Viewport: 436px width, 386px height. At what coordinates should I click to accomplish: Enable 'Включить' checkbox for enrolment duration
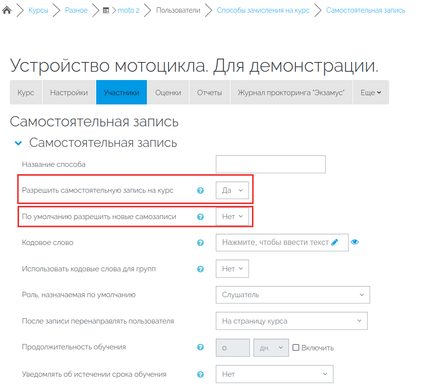296,347
